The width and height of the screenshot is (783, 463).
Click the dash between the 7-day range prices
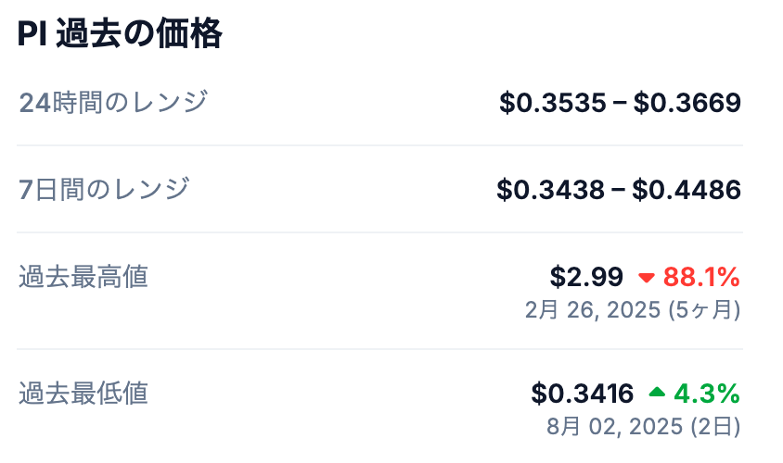click(618, 191)
